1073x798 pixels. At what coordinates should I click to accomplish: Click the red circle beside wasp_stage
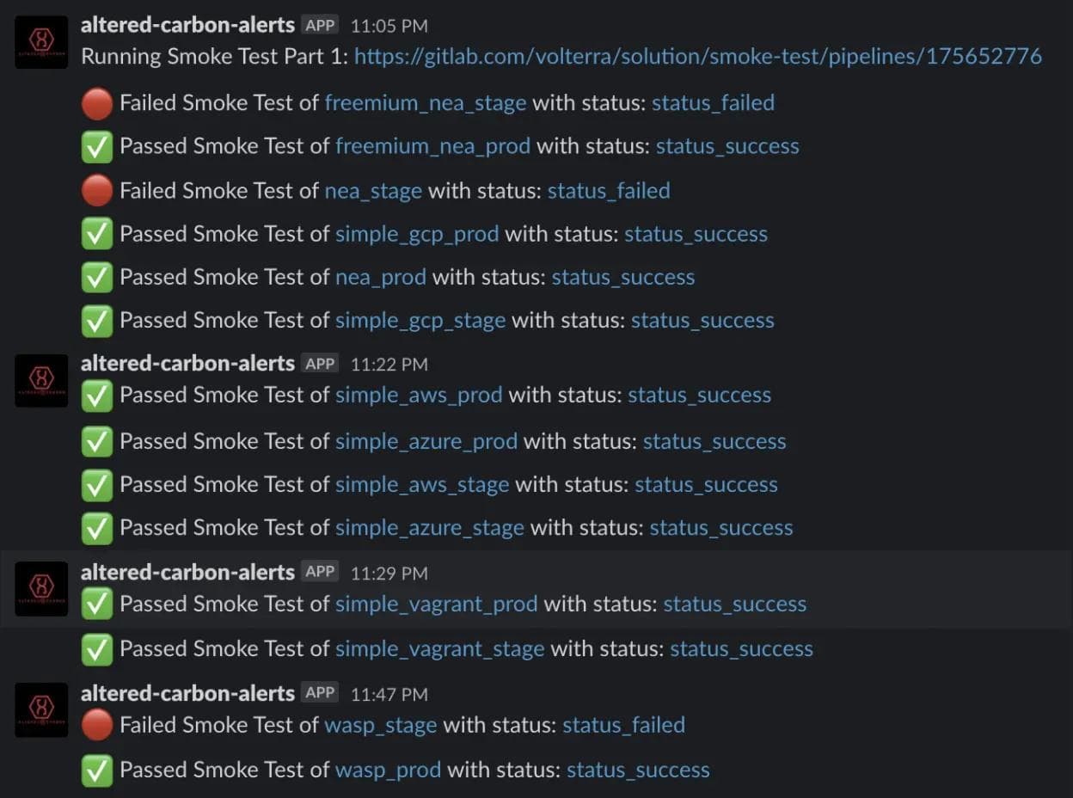(96, 723)
